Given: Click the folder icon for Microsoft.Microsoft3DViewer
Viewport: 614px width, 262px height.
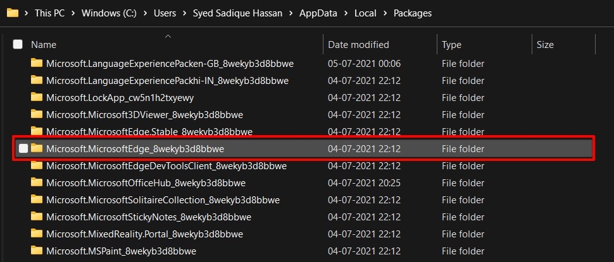Looking at the screenshot, I should (x=37, y=114).
